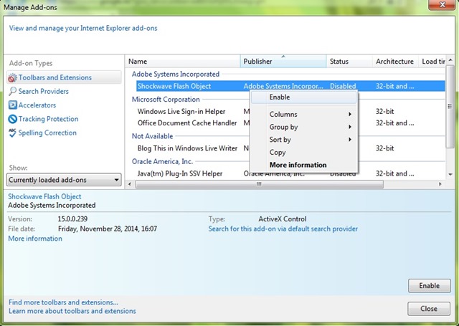
Task: Click the Toolbars and Extensions icon
Action: [12, 77]
